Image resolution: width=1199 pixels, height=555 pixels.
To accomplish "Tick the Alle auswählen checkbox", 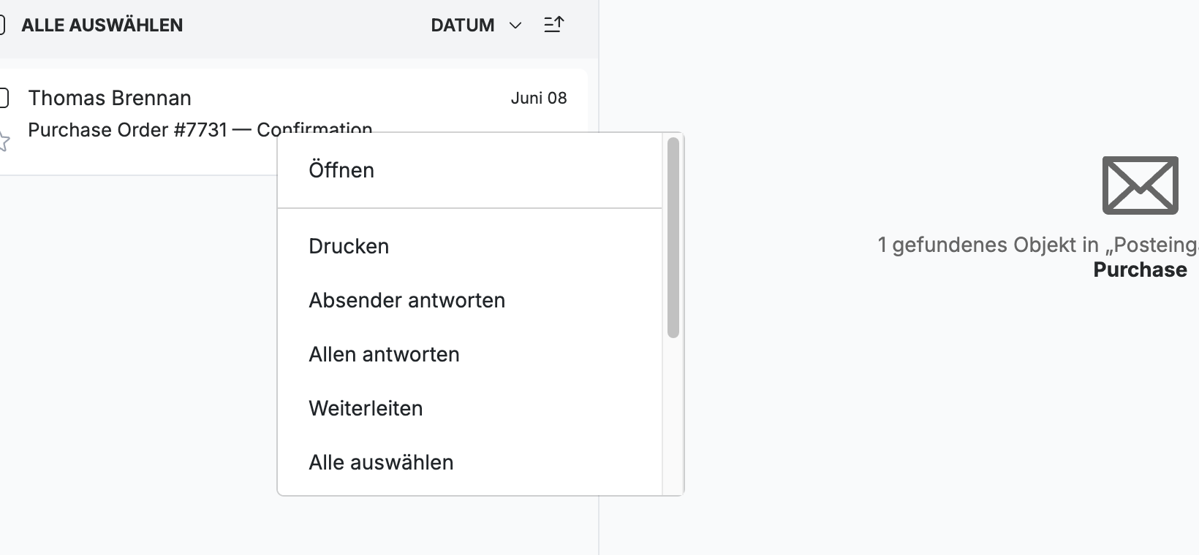I will (x=2, y=25).
